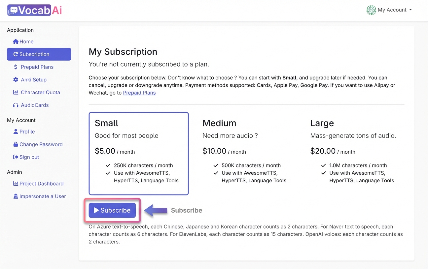This screenshot has width=428, height=269.
Task: Click the Change Password lock icon
Action: tap(16, 144)
